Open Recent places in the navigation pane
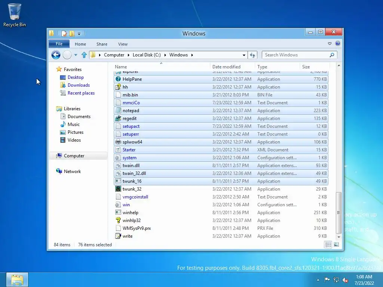Image resolution: width=383 pixels, height=287 pixels. 81,93
